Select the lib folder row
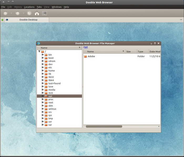 pyautogui.click(x=59, y=74)
